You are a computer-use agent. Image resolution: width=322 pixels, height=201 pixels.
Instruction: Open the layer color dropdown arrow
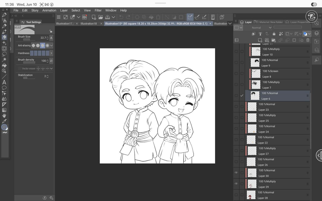coord(309,34)
